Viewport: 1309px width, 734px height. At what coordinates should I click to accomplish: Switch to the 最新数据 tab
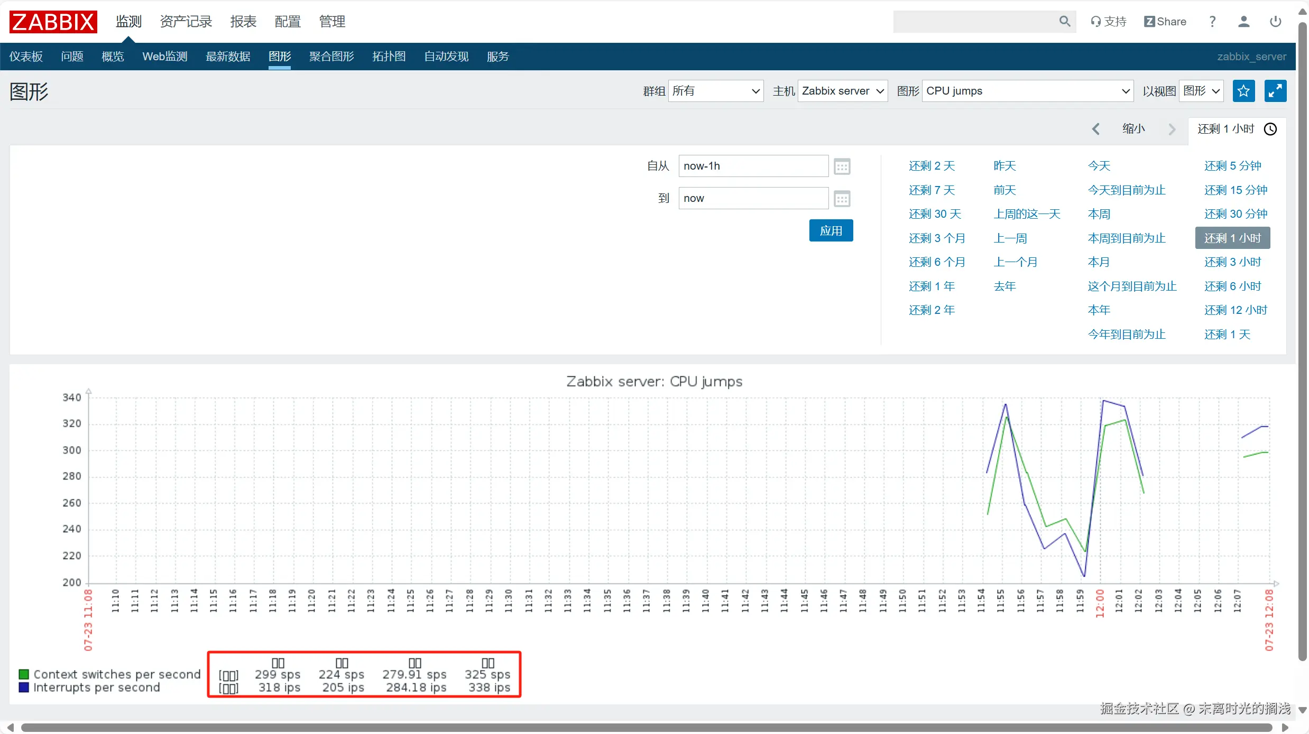228,57
